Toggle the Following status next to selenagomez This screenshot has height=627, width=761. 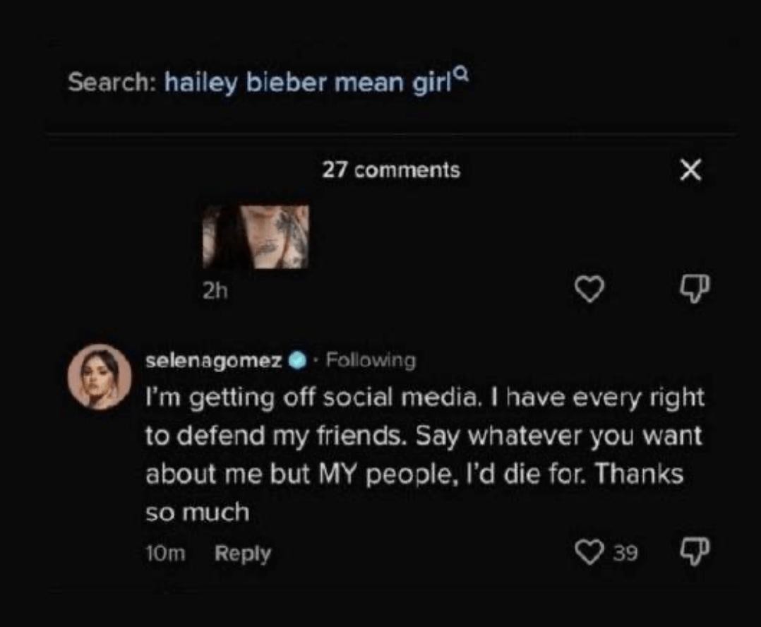click(x=371, y=362)
